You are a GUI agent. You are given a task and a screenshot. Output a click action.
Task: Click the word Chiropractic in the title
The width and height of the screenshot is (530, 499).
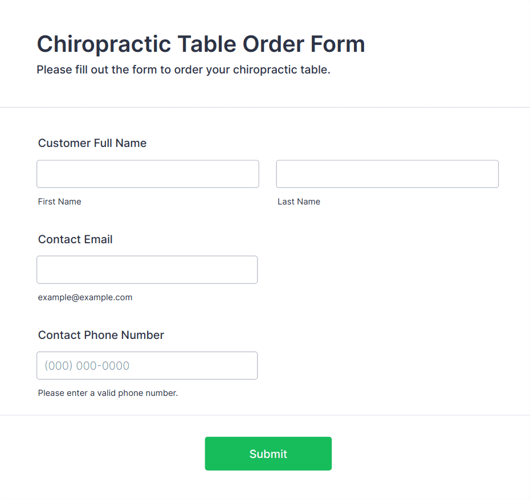point(104,44)
